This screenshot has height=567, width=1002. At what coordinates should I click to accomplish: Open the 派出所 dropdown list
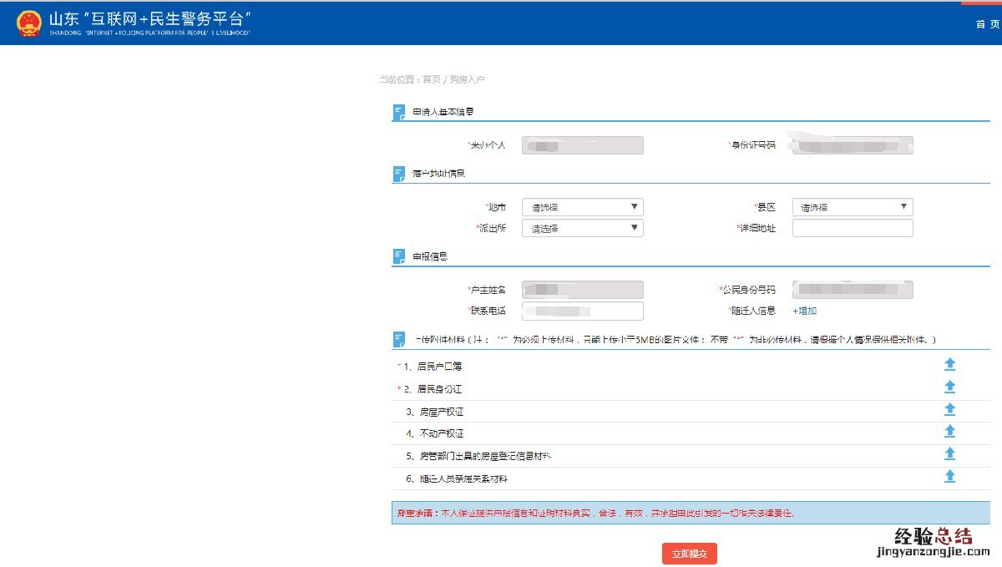pyautogui.click(x=582, y=228)
